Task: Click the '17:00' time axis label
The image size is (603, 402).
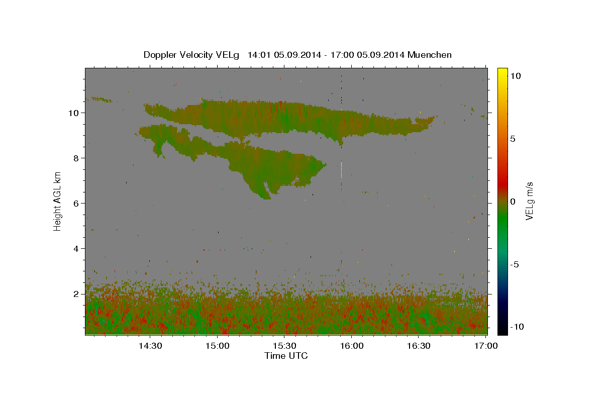Action: 486,346
